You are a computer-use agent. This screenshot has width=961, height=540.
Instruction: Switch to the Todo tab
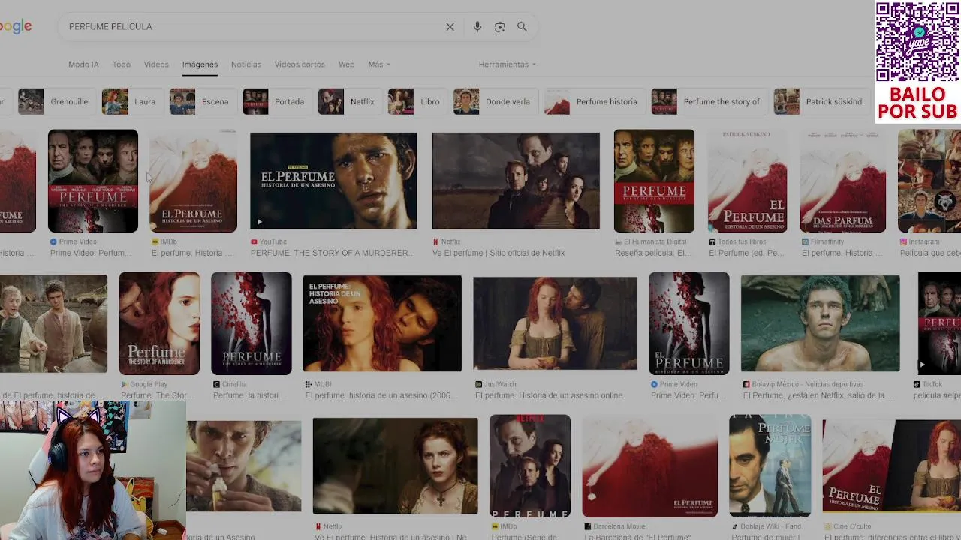pyautogui.click(x=121, y=64)
